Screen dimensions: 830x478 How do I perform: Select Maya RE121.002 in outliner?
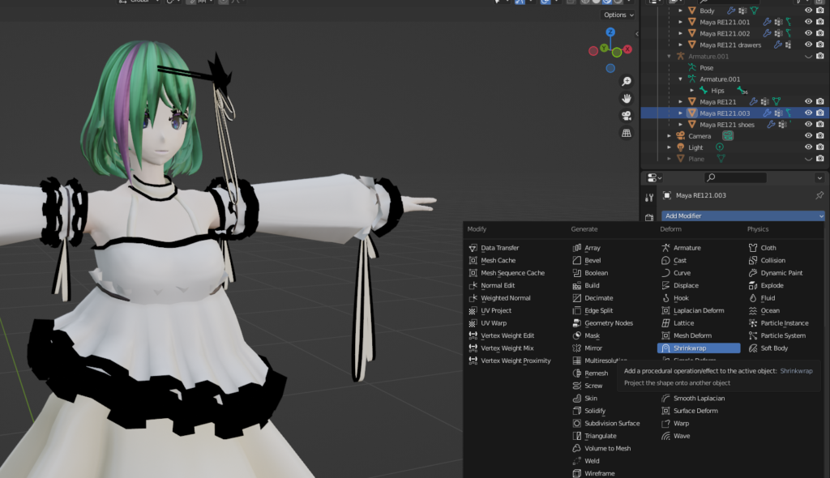pos(725,33)
